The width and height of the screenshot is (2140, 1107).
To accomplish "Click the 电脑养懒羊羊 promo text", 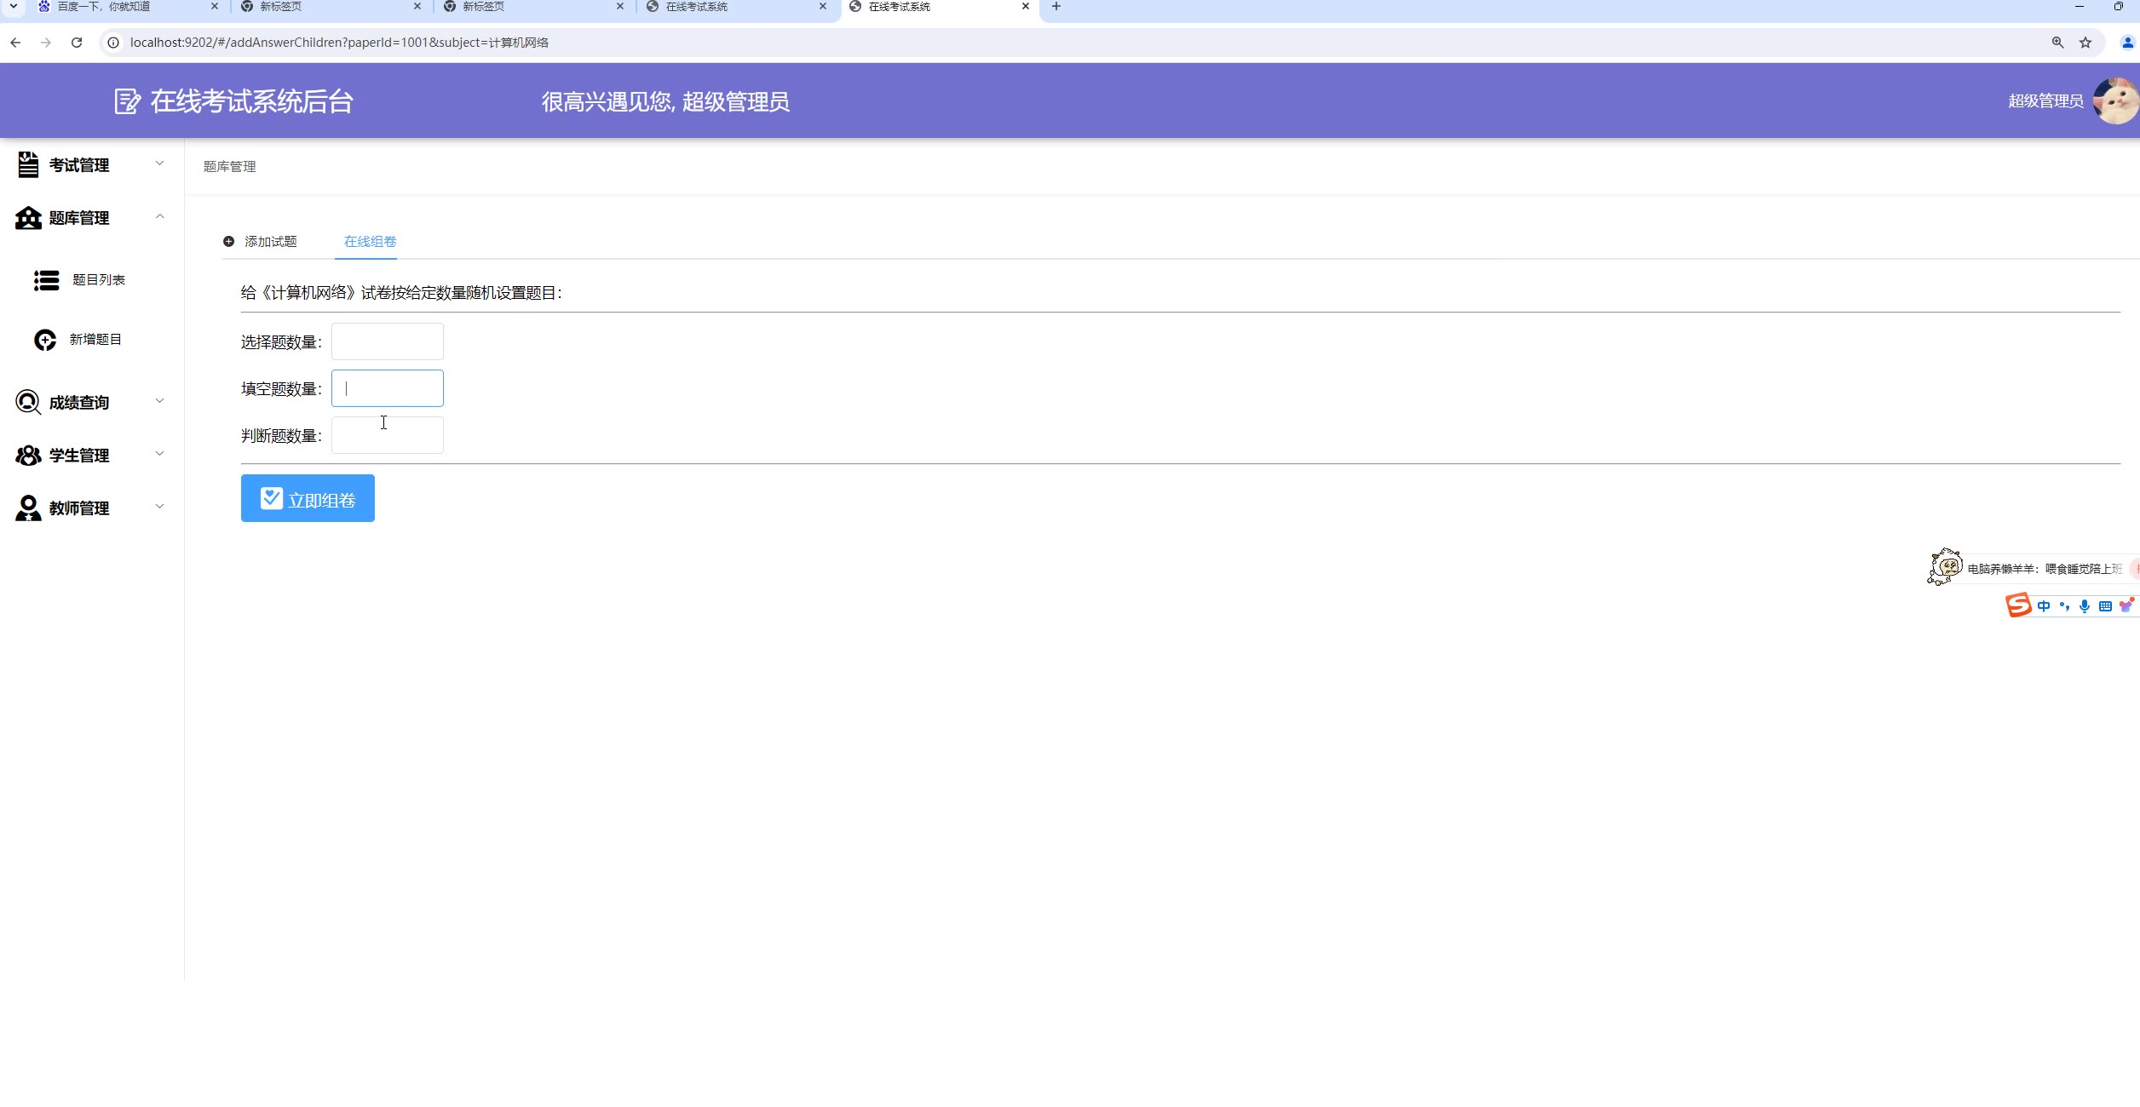I will click(x=2045, y=569).
